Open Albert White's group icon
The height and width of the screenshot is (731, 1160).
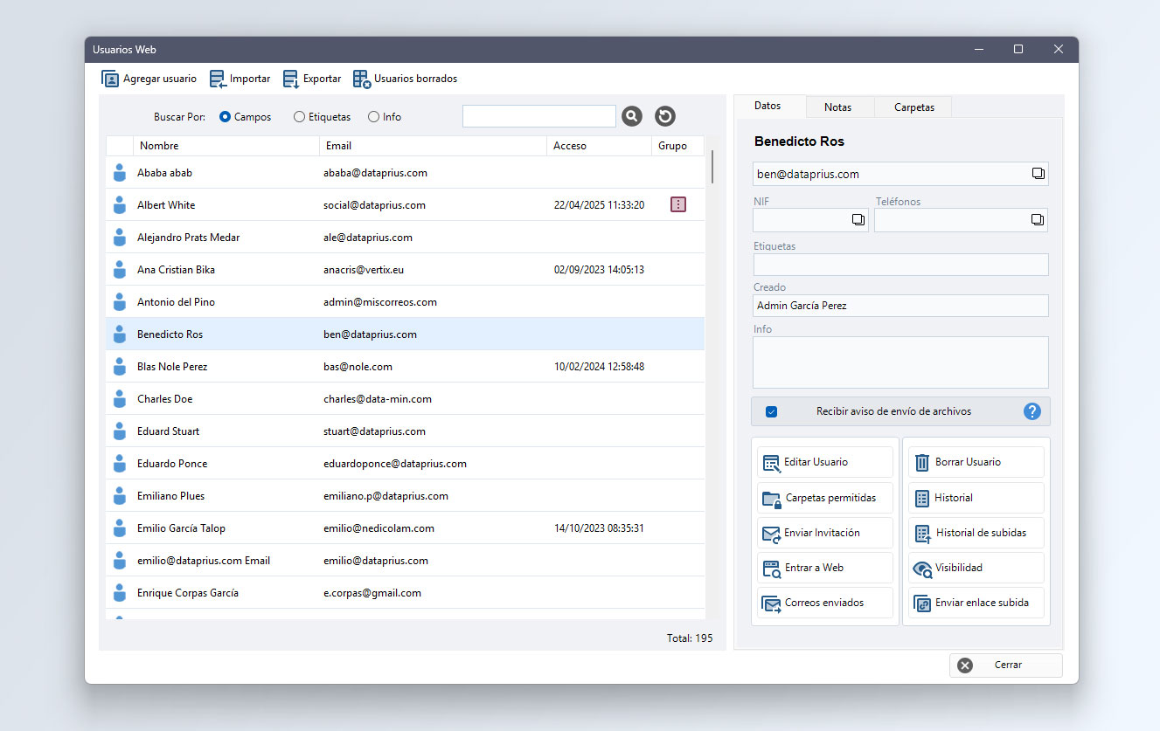pos(678,204)
